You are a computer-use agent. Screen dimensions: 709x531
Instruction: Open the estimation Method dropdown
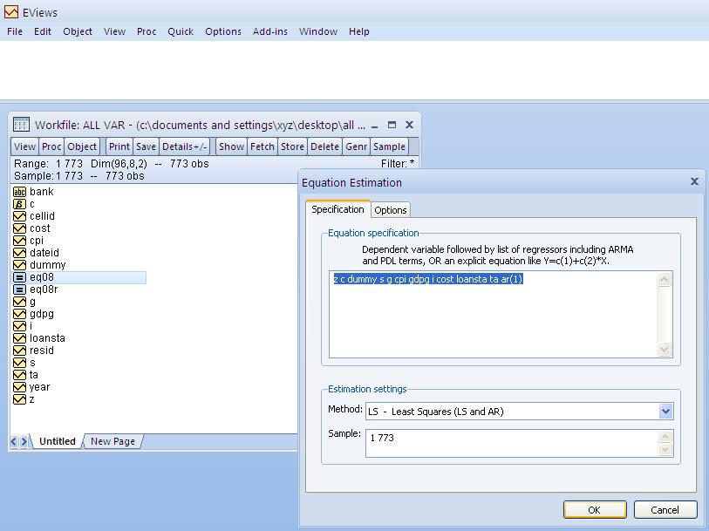tap(665, 412)
